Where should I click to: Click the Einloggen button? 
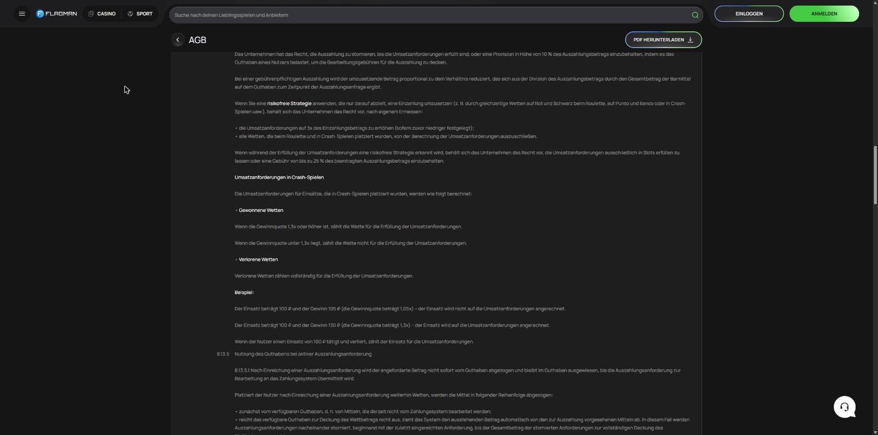pyautogui.click(x=749, y=14)
